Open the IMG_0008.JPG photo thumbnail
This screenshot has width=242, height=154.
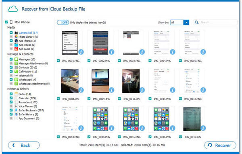70,81
